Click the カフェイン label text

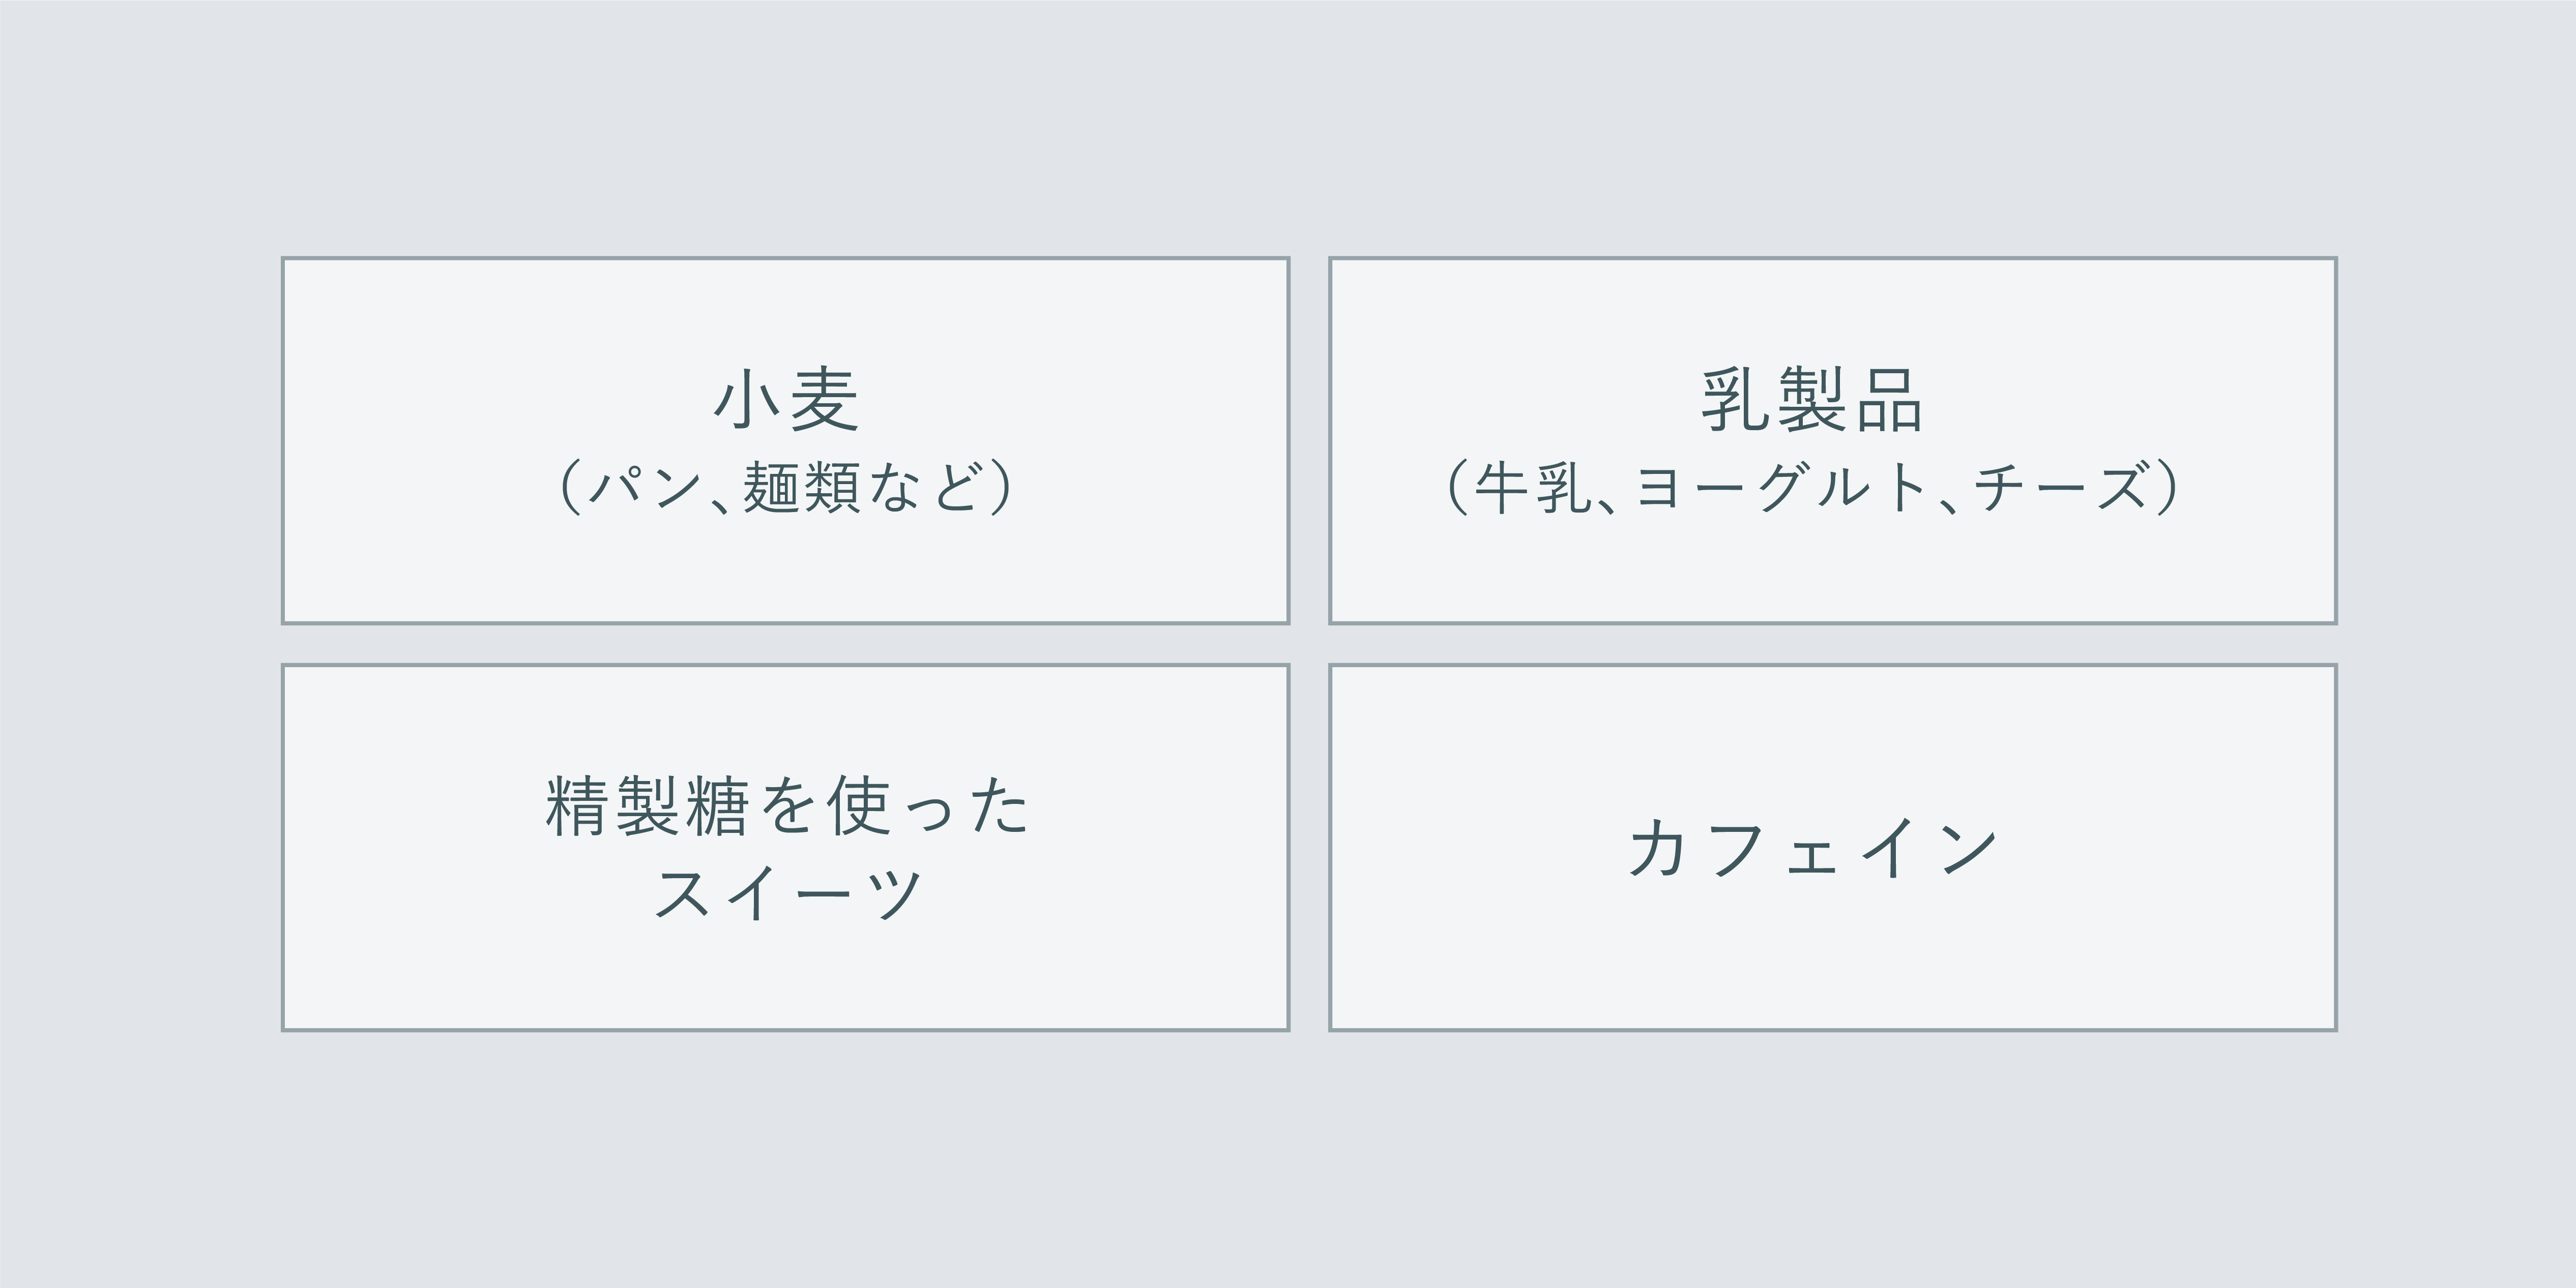[1811, 848]
